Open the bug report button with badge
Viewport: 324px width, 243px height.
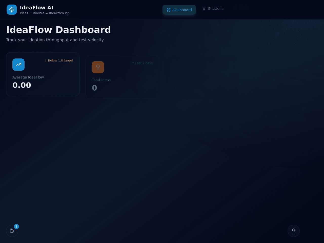[12, 231]
